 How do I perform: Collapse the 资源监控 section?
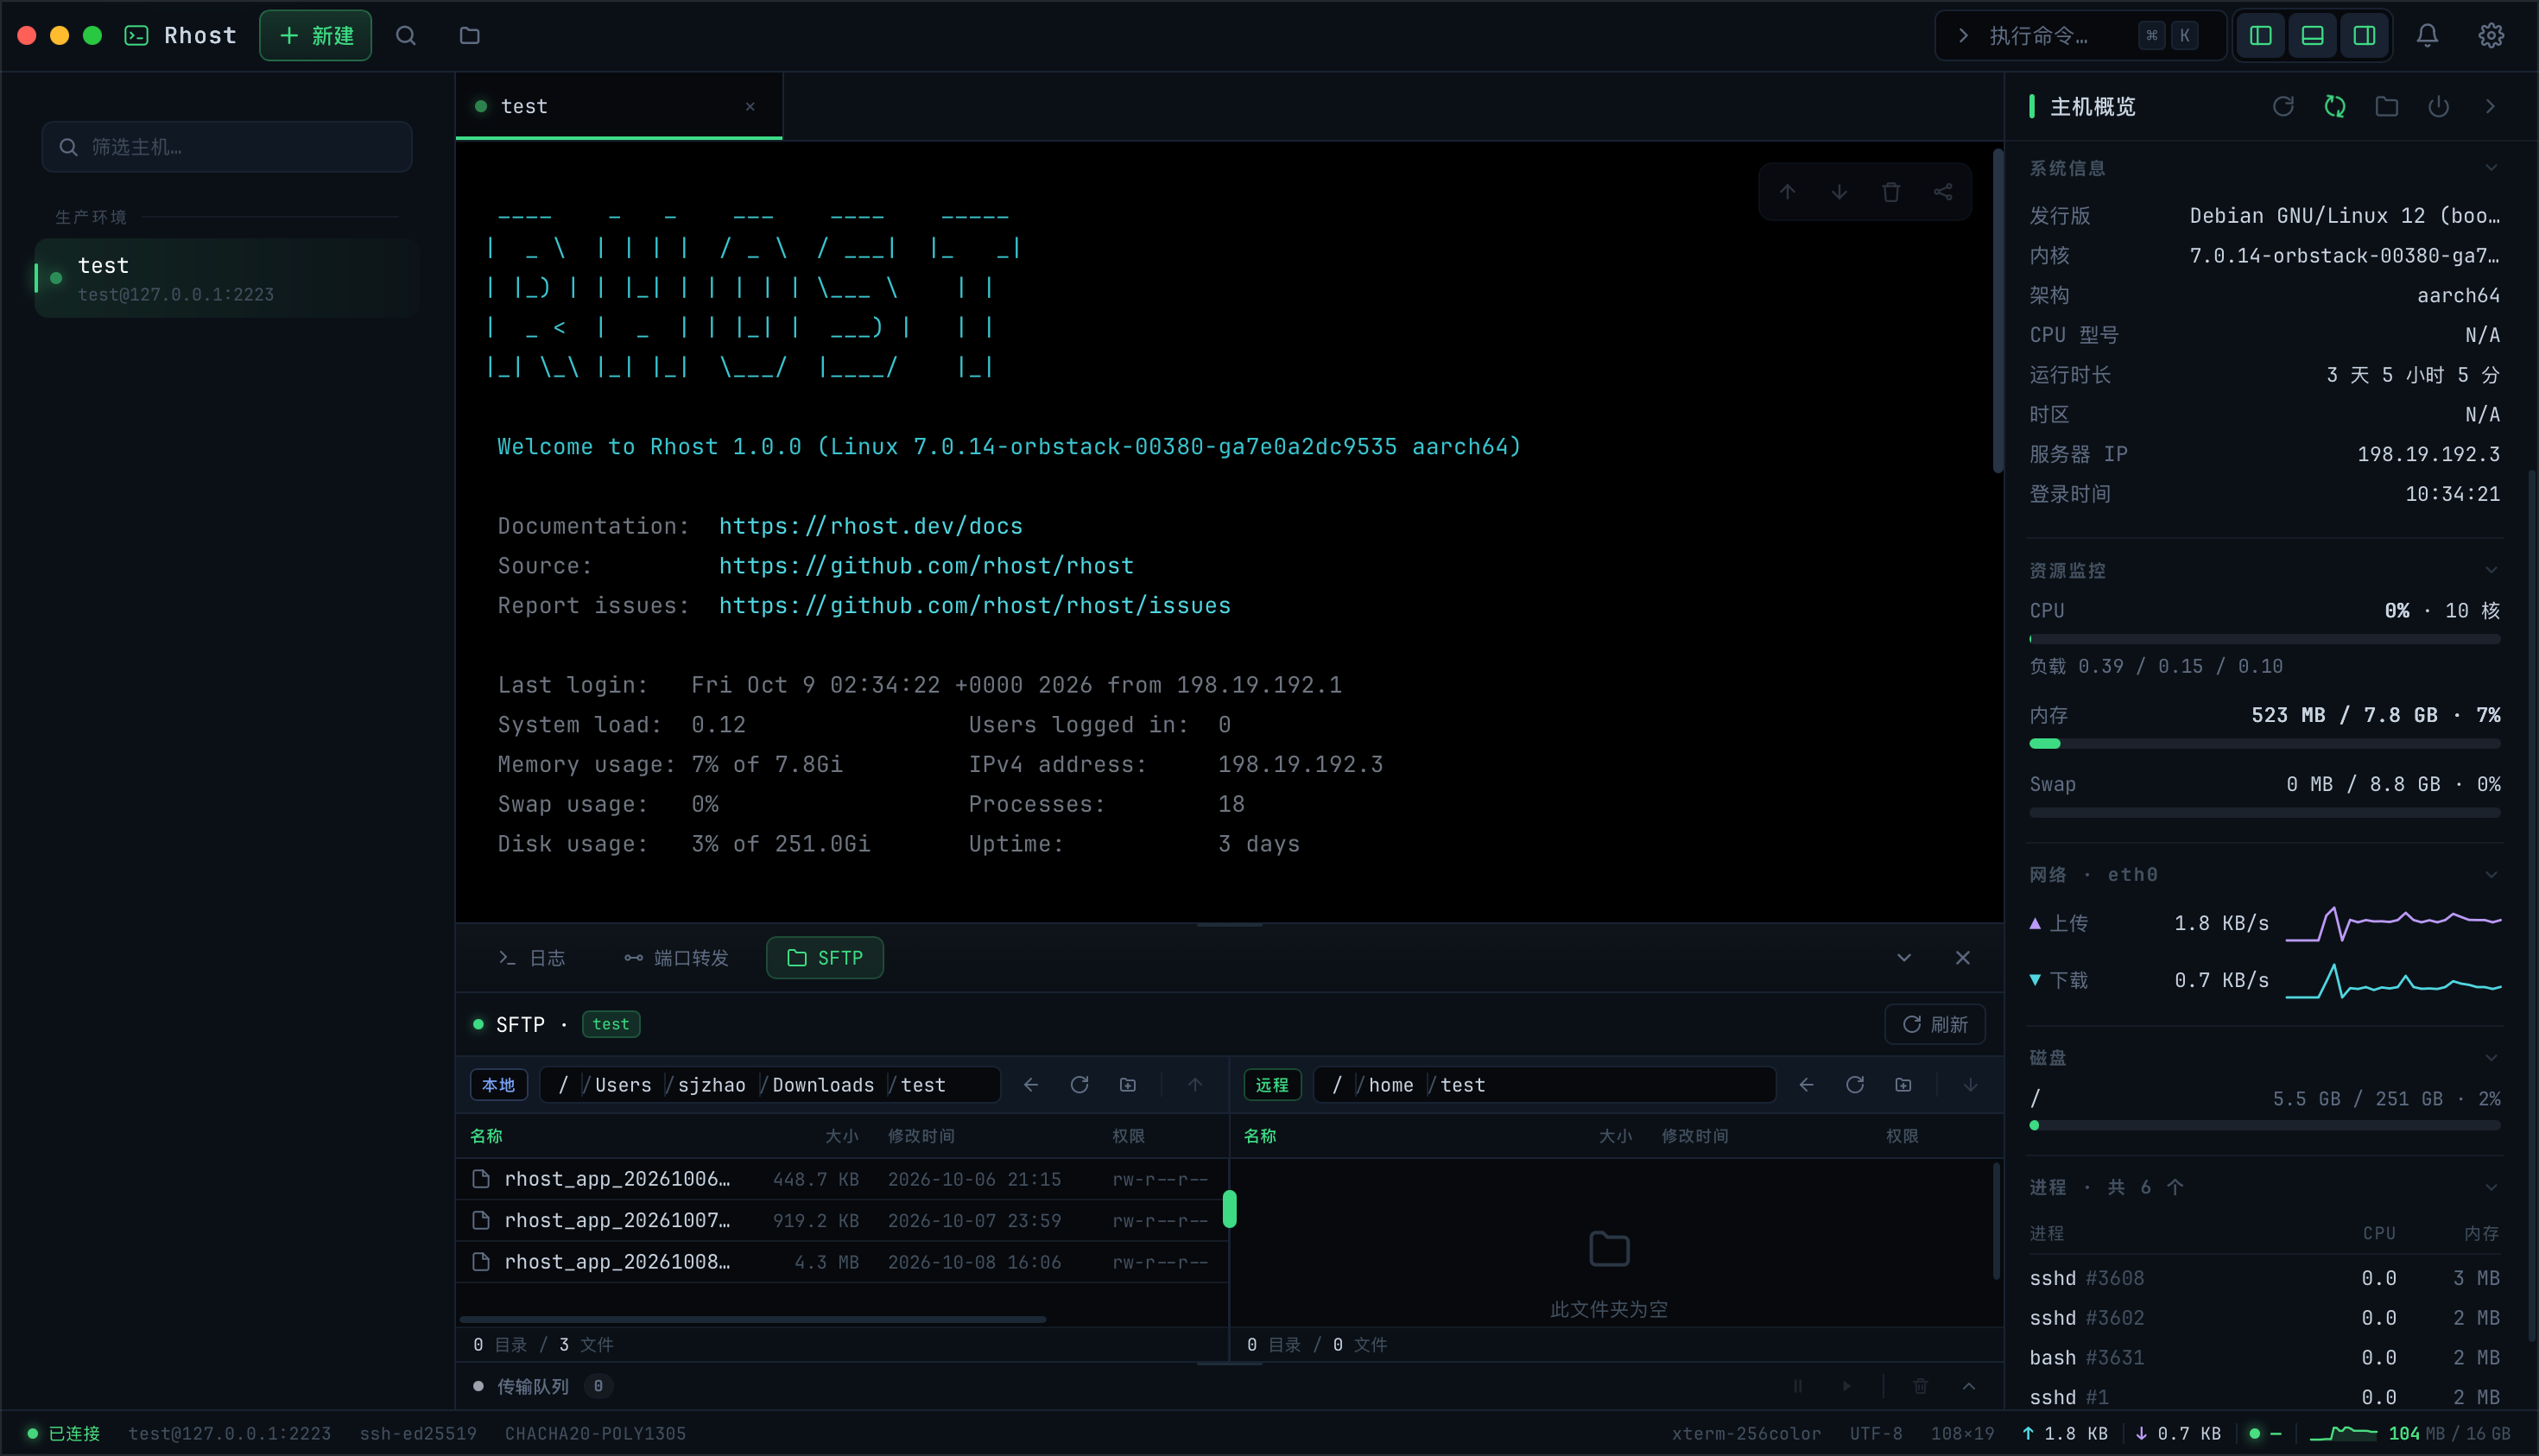coord(2491,570)
